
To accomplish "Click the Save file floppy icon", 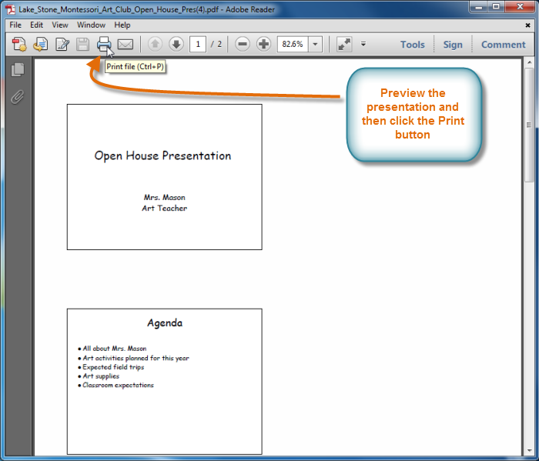I will point(83,45).
